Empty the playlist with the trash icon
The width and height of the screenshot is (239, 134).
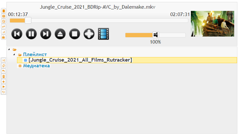pyautogui.click(x=4, y=76)
